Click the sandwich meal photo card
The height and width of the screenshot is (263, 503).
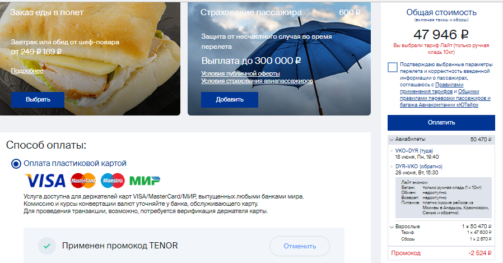[90, 59]
